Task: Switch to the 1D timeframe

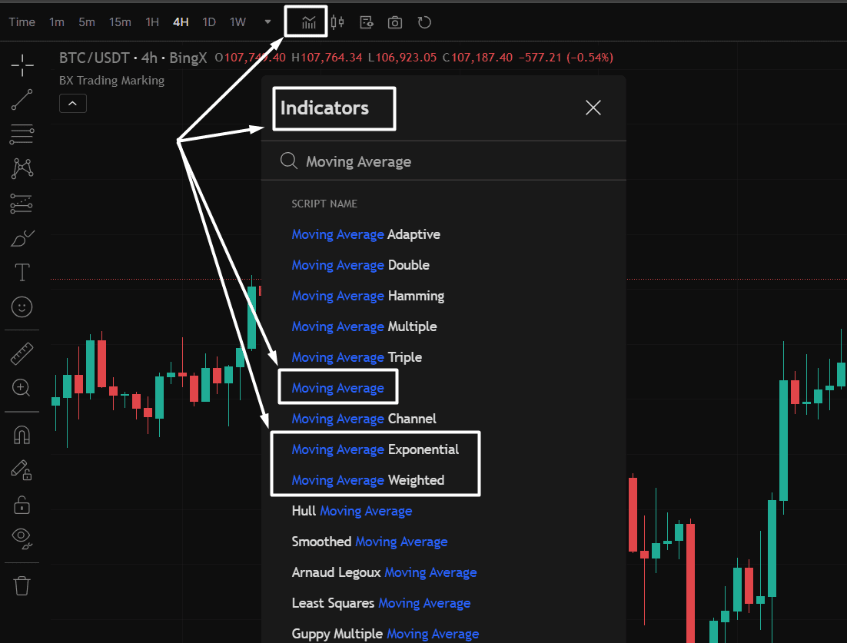Action: pyautogui.click(x=208, y=22)
